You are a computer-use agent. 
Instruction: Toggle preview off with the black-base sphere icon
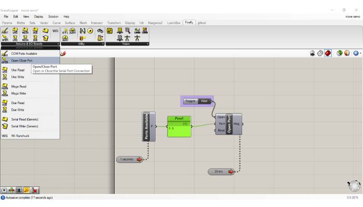312,53
